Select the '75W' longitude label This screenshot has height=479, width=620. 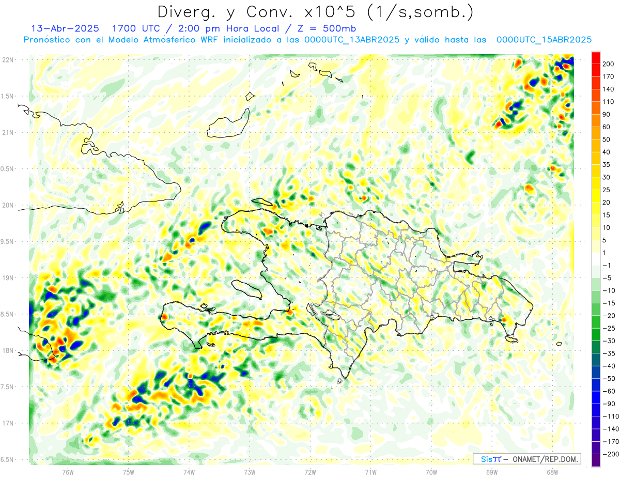pos(129,471)
